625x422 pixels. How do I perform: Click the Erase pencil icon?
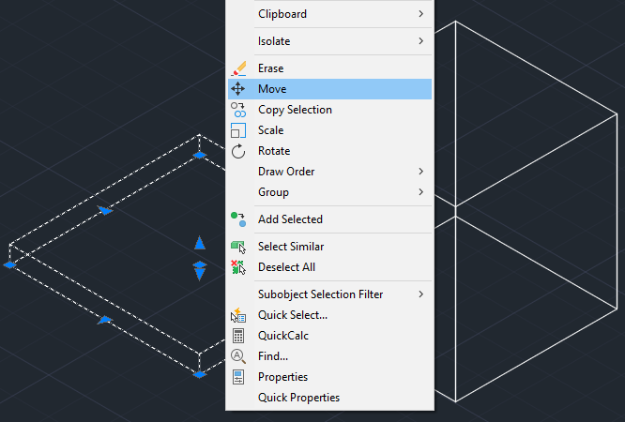[x=238, y=68]
